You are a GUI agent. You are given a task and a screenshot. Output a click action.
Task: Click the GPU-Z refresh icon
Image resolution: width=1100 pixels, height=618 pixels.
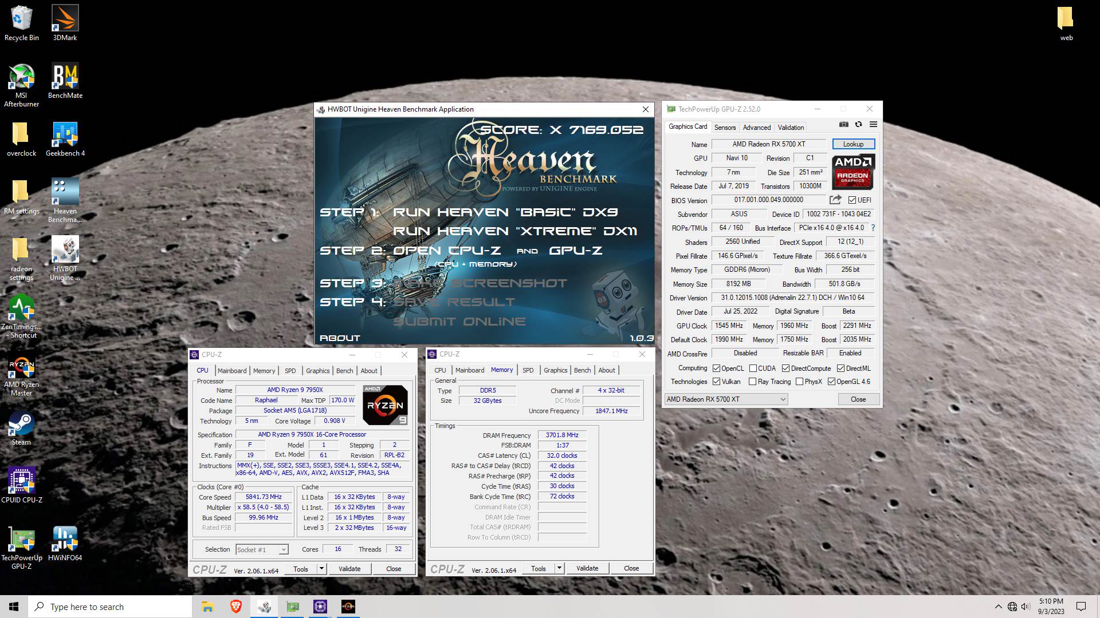(858, 124)
